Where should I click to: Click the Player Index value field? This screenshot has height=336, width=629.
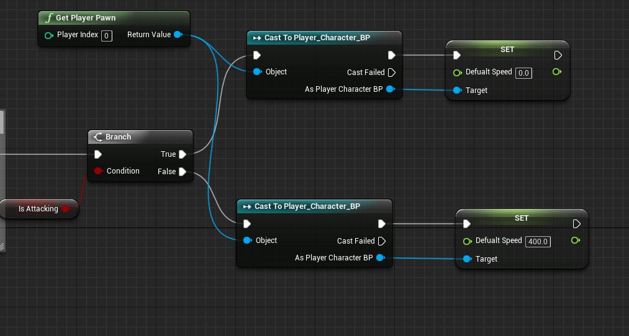107,35
